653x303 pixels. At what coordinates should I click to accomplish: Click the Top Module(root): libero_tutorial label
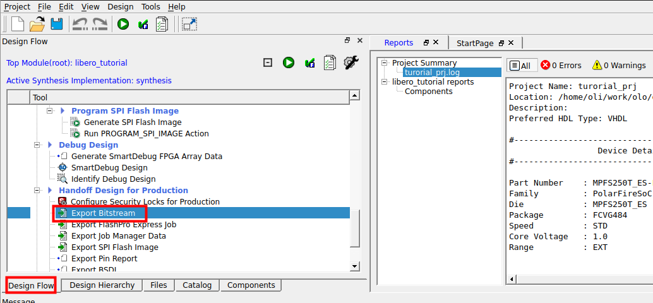click(67, 63)
